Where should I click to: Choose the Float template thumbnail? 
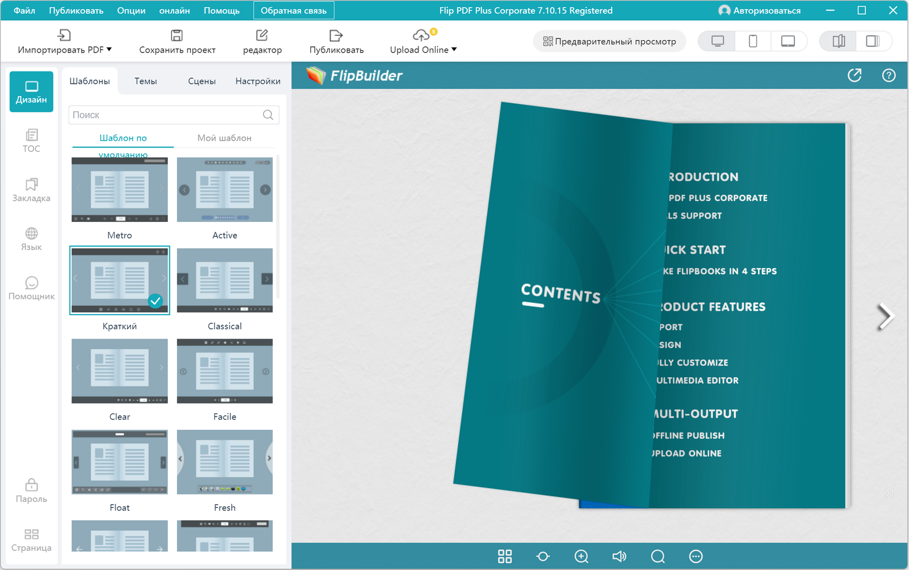120,462
